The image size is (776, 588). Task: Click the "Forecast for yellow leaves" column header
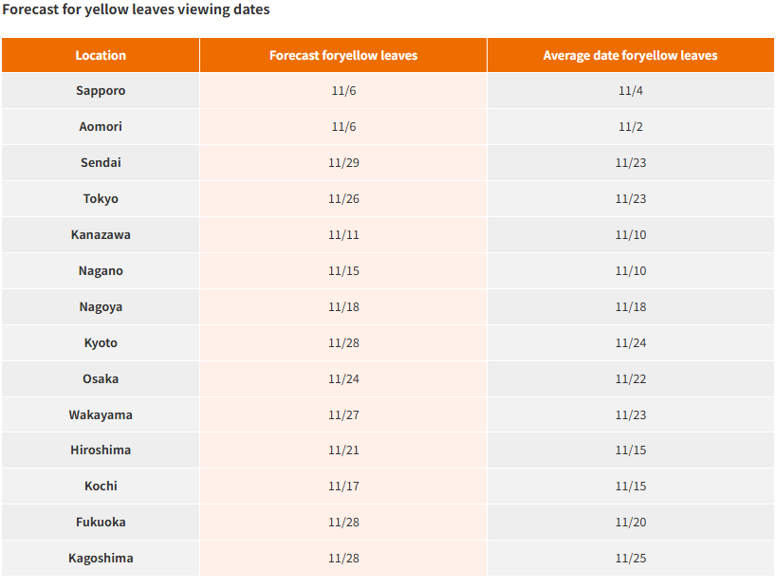[x=343, y=55]
